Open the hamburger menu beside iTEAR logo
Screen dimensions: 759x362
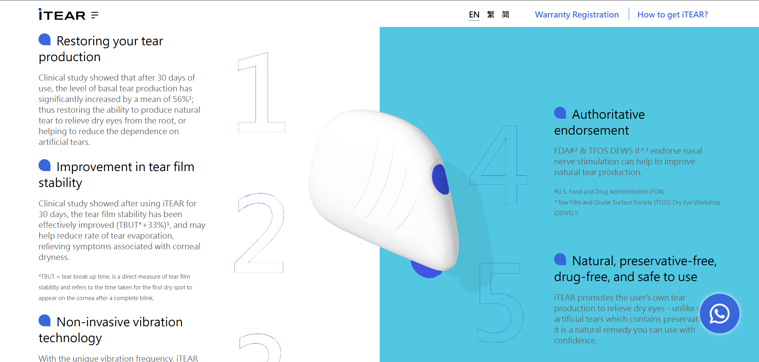click(x=95, y=15)
